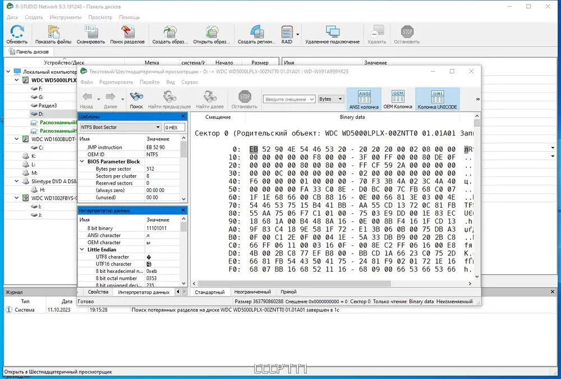Collapse WDC WD1002FBYS disk node
The height and width of the screenshot is (379, 561).
tap(16, 198)
